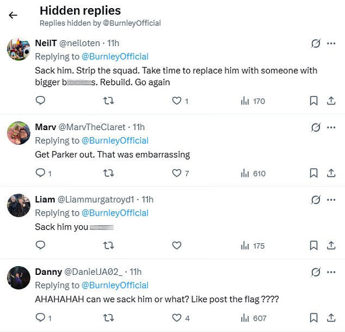
Task: Share NeilT's post
Action: point(330,101)
